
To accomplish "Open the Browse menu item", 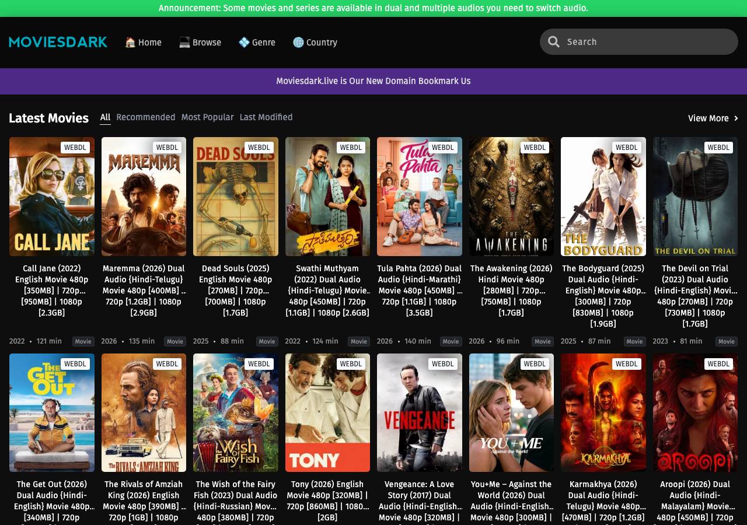I will click(x=200, y=42).
